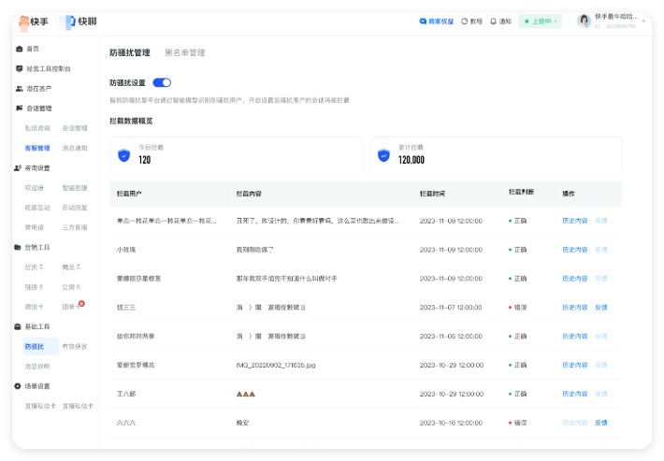Open 经营工具控制台 from the sidebar
The height and width of the screenshot is (461, 664).
click(x=49, y=68)
